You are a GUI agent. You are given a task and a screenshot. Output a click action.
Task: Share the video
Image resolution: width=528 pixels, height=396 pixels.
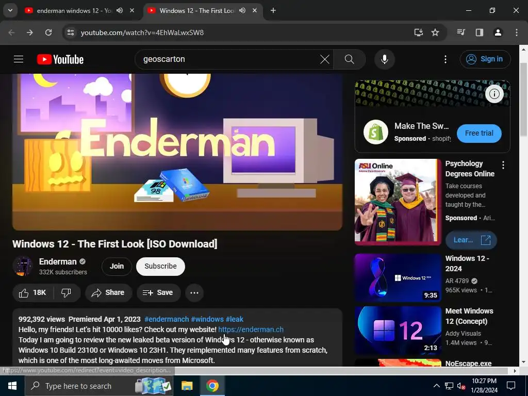click(x=108, y=293)
